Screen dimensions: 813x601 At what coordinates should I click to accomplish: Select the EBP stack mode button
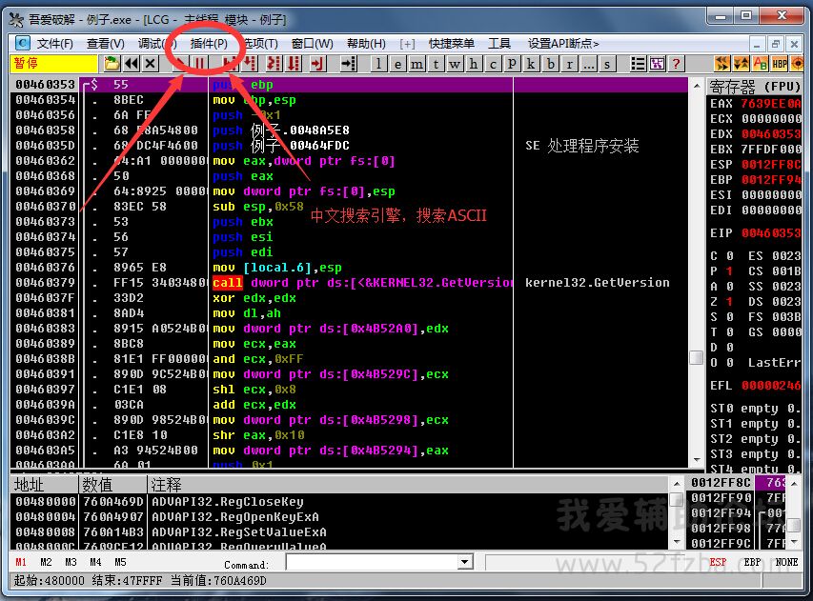[x=752, y=562]
